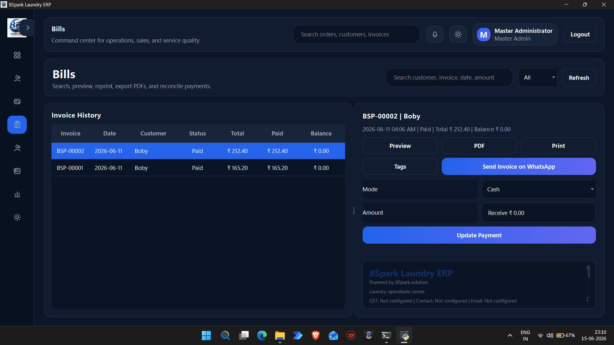Open the terminal icon on taskbar

386,335
